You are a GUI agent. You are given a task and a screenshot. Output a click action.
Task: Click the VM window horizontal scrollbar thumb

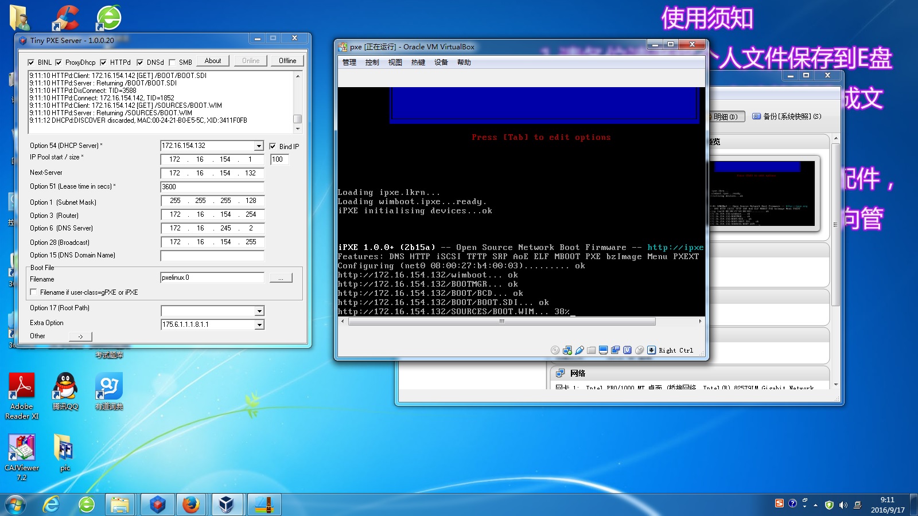pos(501,322)
